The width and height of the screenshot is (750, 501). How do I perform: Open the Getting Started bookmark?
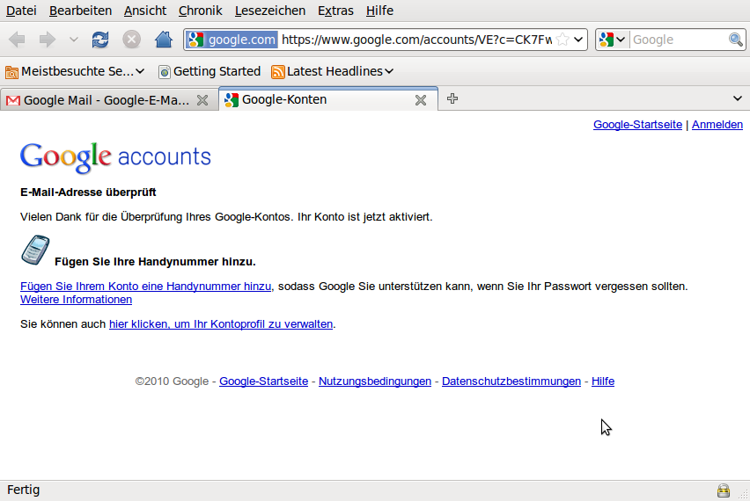(210, 72)
